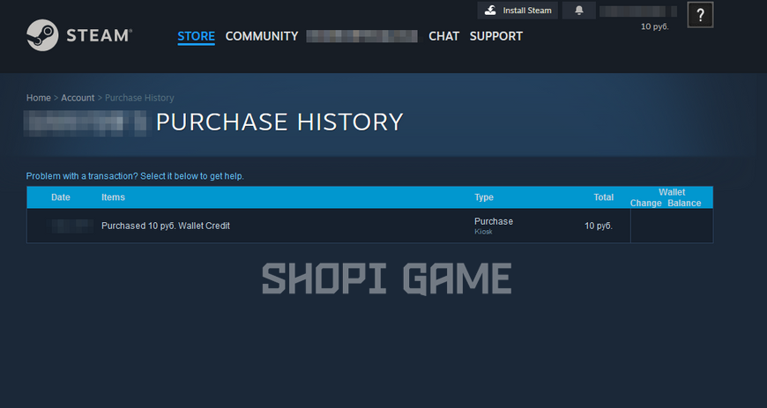The image size is (767, 408).
Task: Click the Steam logo icon
Action: pos(42,35)
